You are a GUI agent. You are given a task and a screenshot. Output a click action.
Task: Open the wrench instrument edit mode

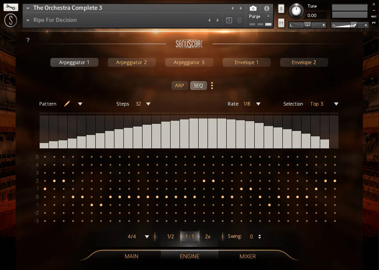[x=11, y=7]
